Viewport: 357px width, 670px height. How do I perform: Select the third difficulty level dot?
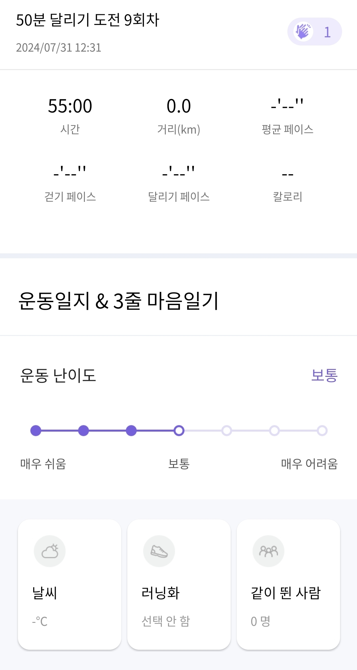(131, 431)
